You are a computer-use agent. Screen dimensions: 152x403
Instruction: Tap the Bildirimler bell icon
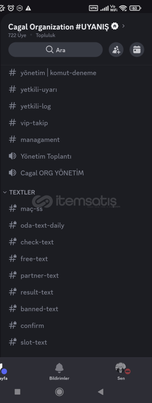click(x=59, y=368)
